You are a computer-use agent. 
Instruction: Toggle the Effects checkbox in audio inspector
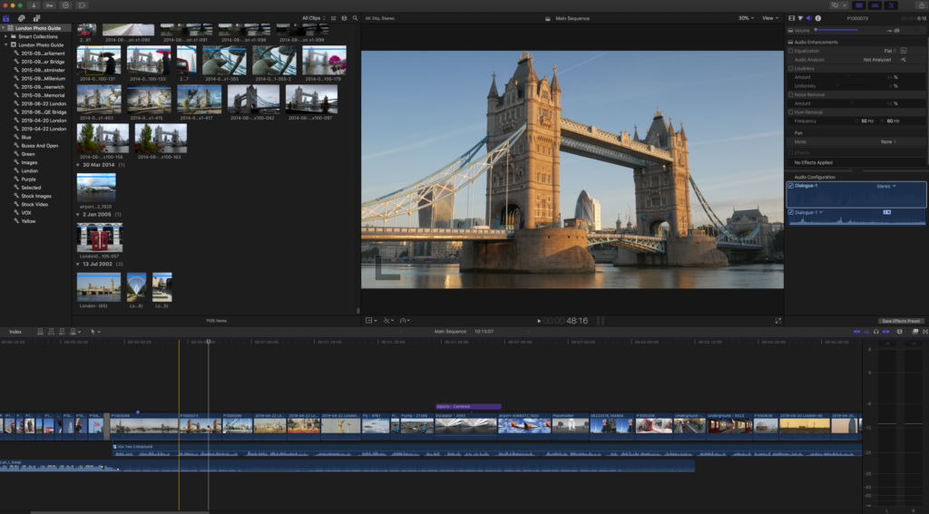click(x=790, y=153)
